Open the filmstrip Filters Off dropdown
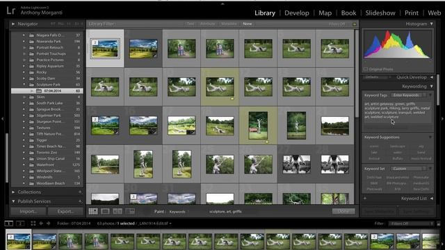This screenshot has height=250, width=445. coord(412,224)
